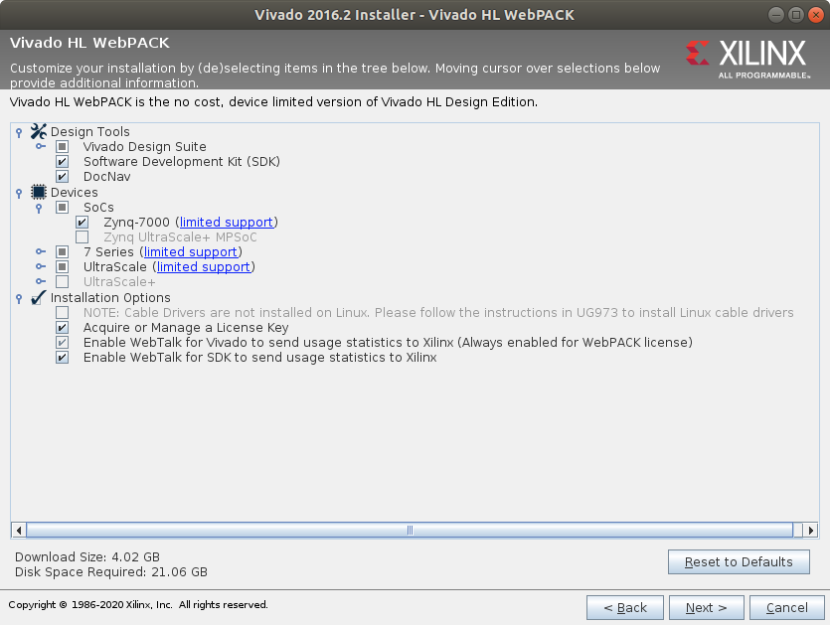The image size is (830, 625).
Task: Click the scrollbar right arrow
Action: pyautogui.click(x=811, y=530)
